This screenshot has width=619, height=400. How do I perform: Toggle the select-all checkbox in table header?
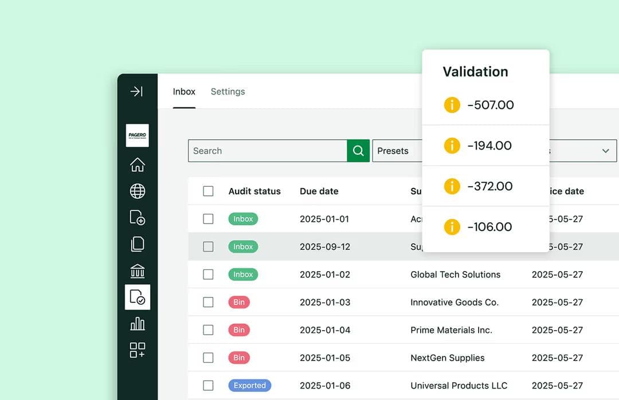point(208,191)
